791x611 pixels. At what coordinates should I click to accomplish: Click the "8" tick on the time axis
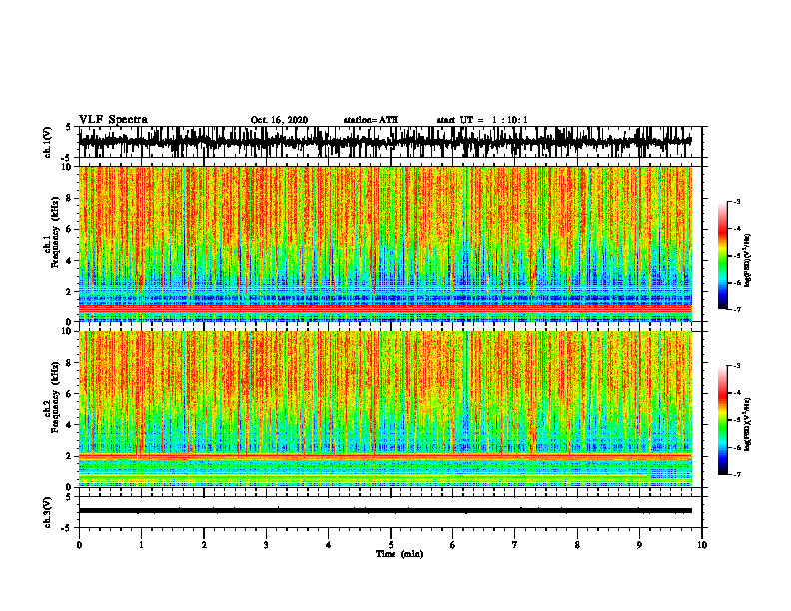[x=577, y=545]
